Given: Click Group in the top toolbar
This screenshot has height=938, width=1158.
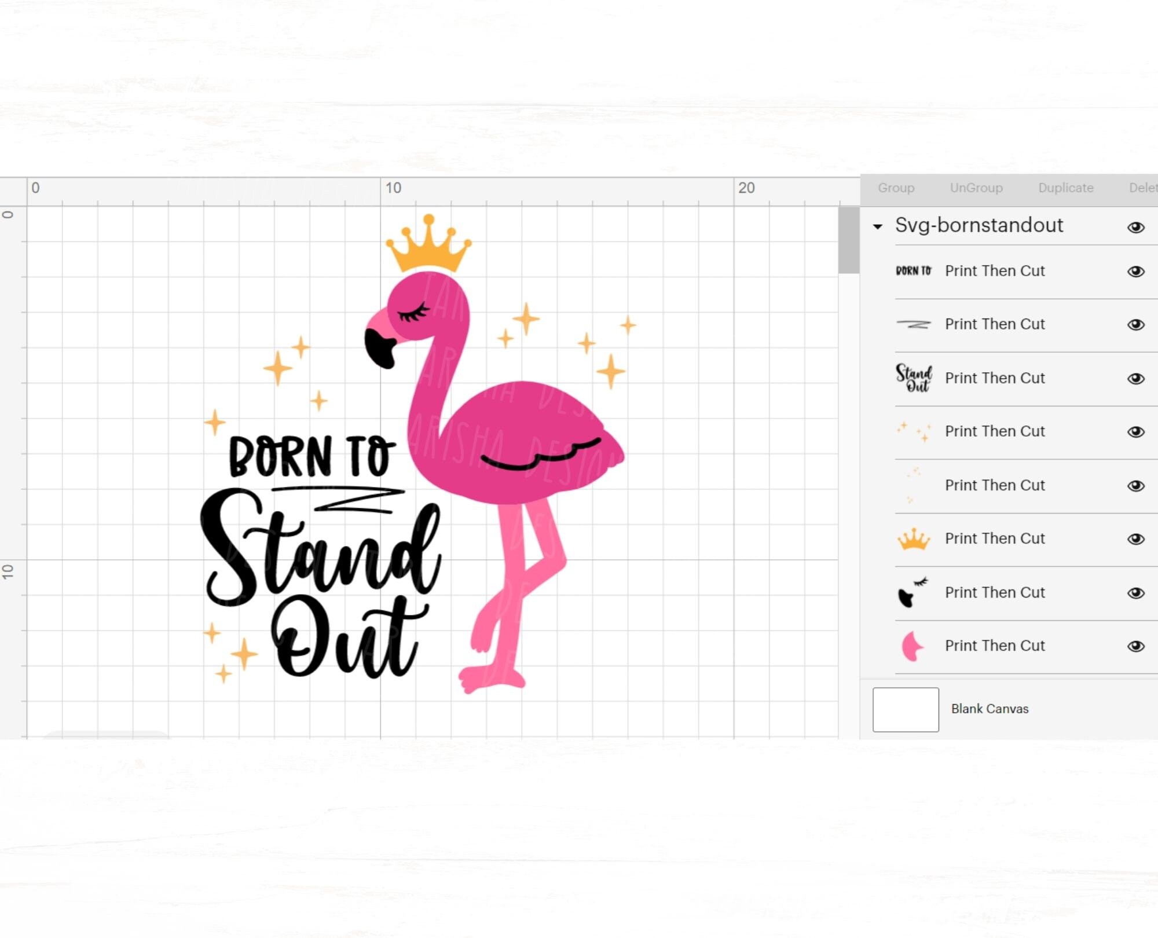Looking at the screenshot, I should (x=896, y=188).
